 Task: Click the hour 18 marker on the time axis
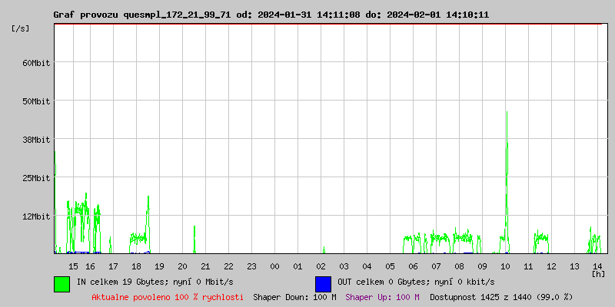tap(136, 266)
